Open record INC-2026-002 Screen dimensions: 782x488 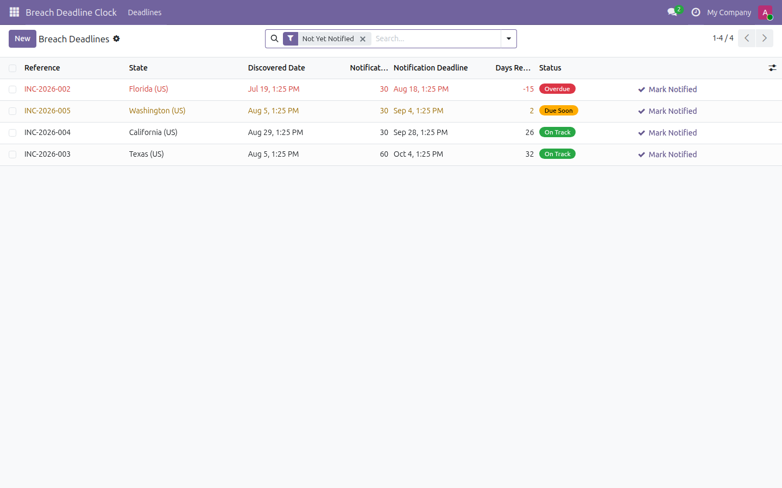pos(47,89)
